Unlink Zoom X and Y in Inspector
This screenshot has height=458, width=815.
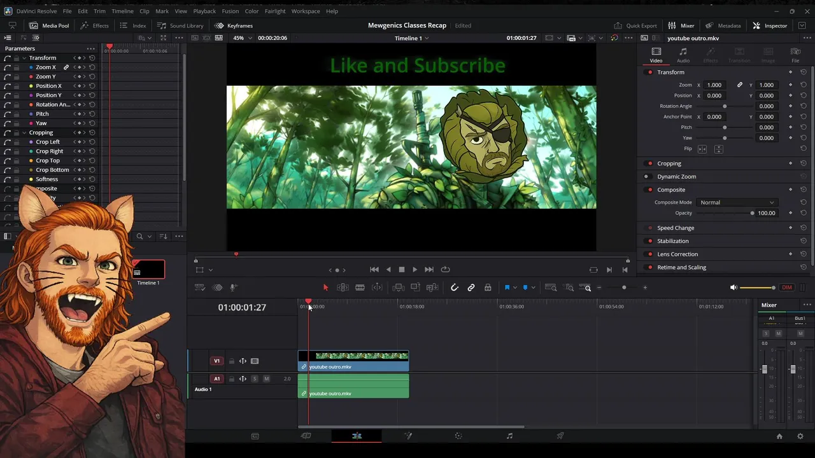pyautogui.click(x=739, y=85)
